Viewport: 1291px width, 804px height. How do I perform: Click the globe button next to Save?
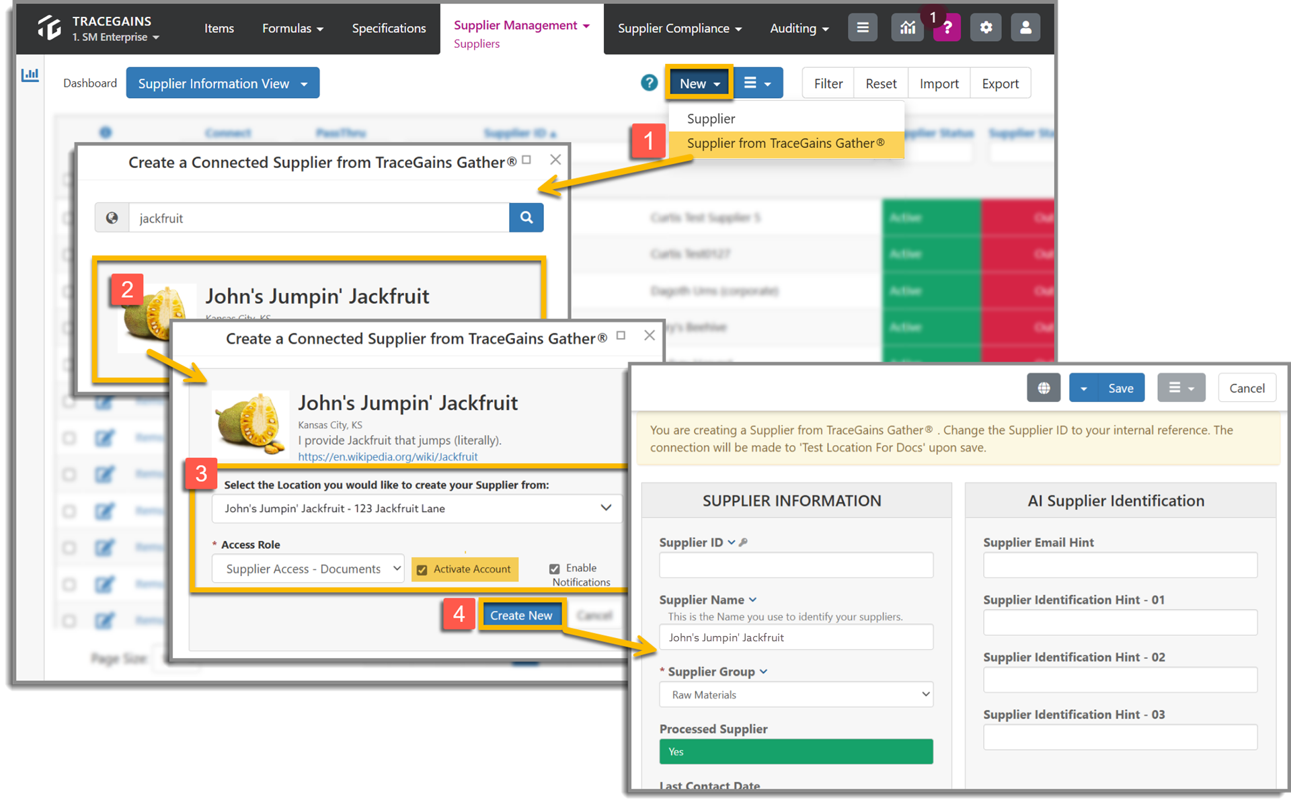pos(1044,388)
